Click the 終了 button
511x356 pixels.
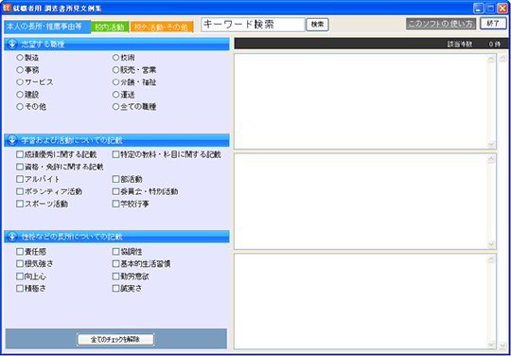coord(493,24)
